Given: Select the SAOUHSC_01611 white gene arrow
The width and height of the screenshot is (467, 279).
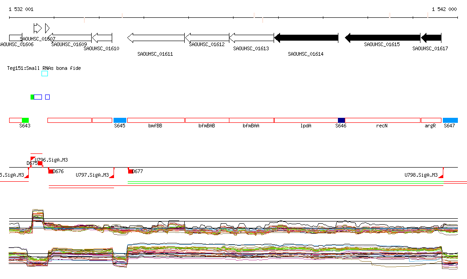Looking at the screenshot, I should 156,38.
